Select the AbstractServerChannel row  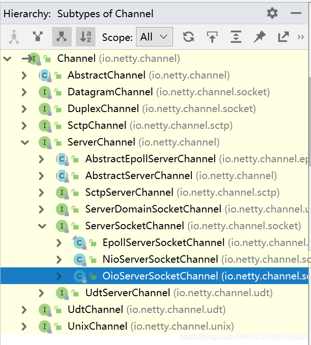[154, 176]
